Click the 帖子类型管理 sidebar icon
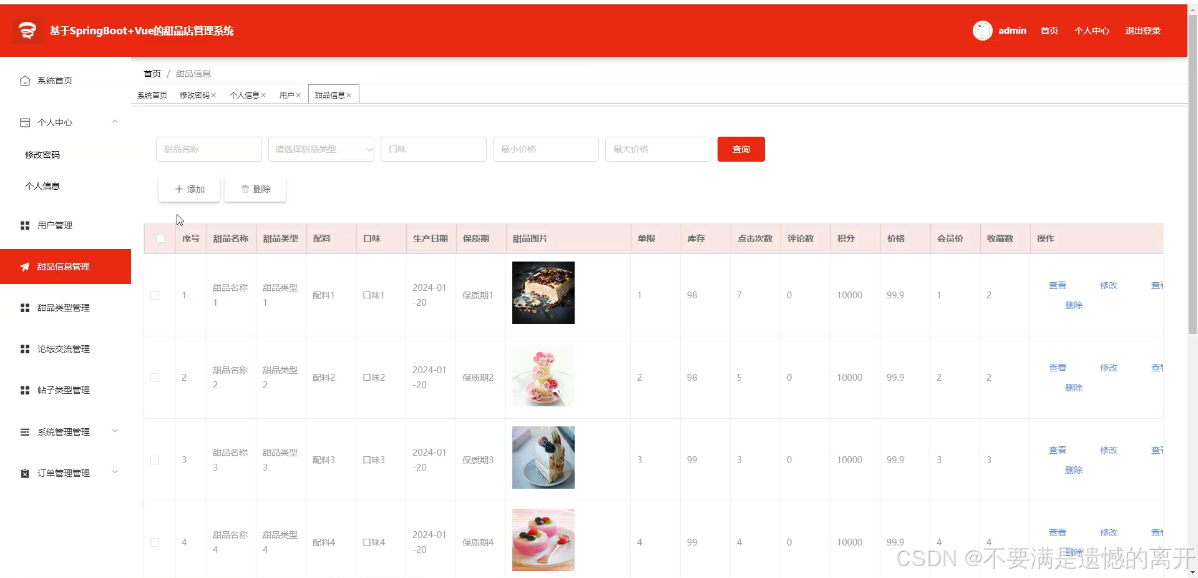 pos(24,390)
